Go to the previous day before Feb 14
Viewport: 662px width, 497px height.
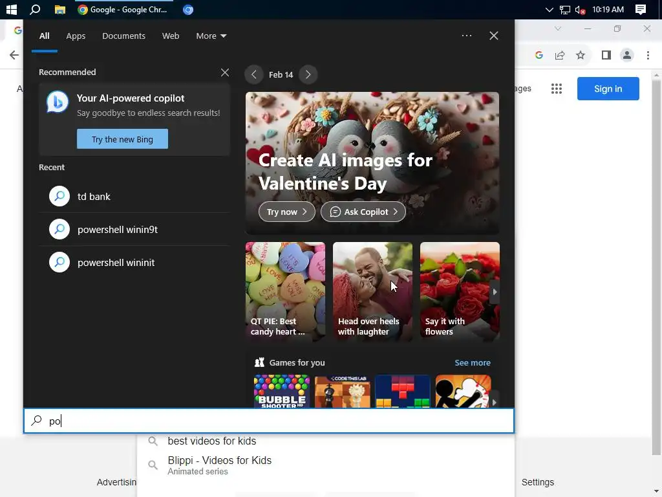253,75
